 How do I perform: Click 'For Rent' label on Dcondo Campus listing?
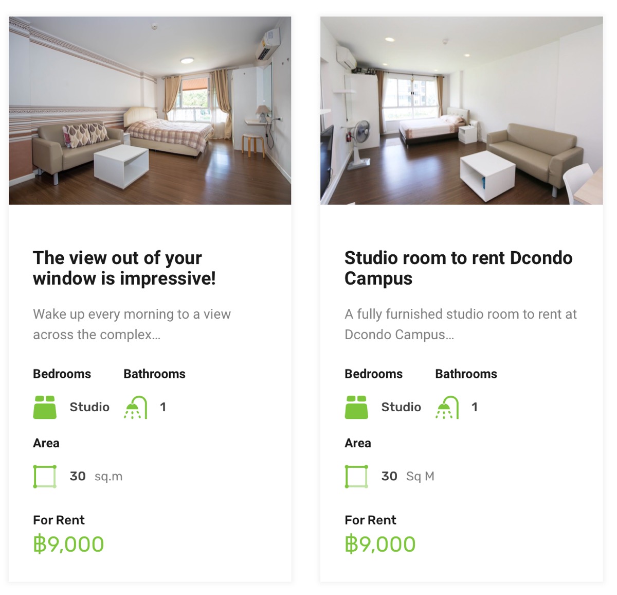click(370, 520)
